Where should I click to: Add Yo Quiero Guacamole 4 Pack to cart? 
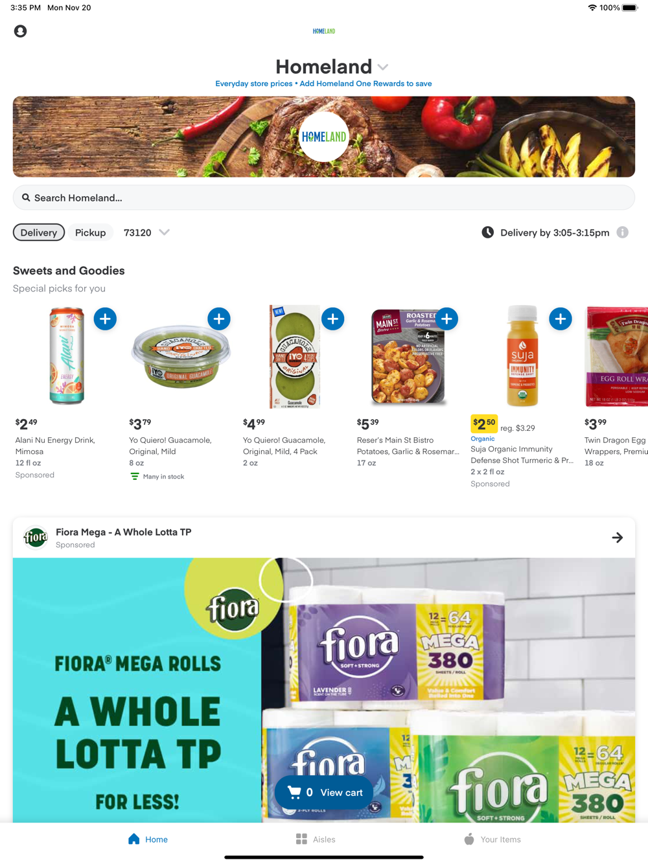click(333, 319)
